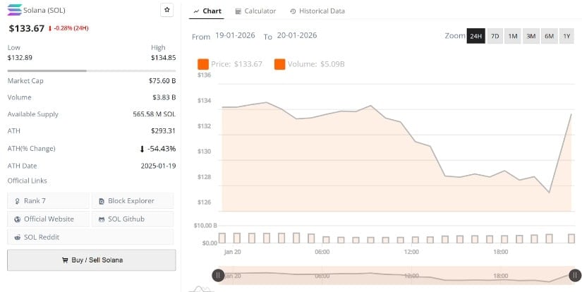Set the zoom range to 7D
The image size is (582, 292).
point(495,36)
